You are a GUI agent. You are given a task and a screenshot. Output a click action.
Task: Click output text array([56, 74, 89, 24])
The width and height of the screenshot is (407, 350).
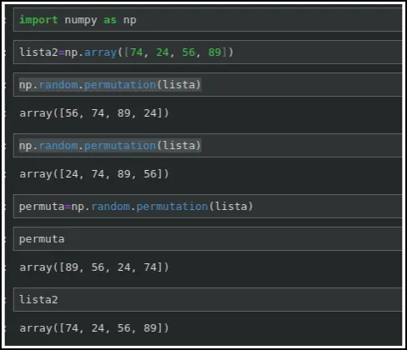click(94, 113)
